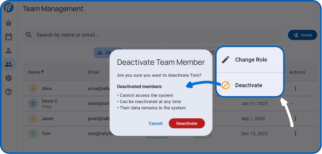Click the name Tom in the table
322x154 pixels.
tap(46, 133)
